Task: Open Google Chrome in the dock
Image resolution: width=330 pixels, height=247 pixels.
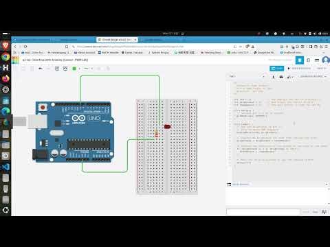Action: [x=5, y=56]
